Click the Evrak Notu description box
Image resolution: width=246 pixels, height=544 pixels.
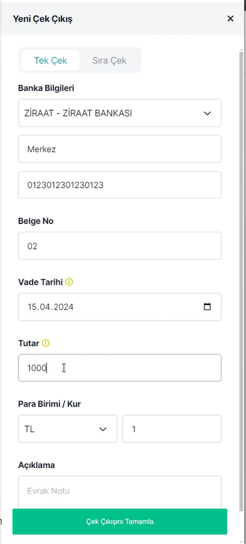tap(120, 492)
